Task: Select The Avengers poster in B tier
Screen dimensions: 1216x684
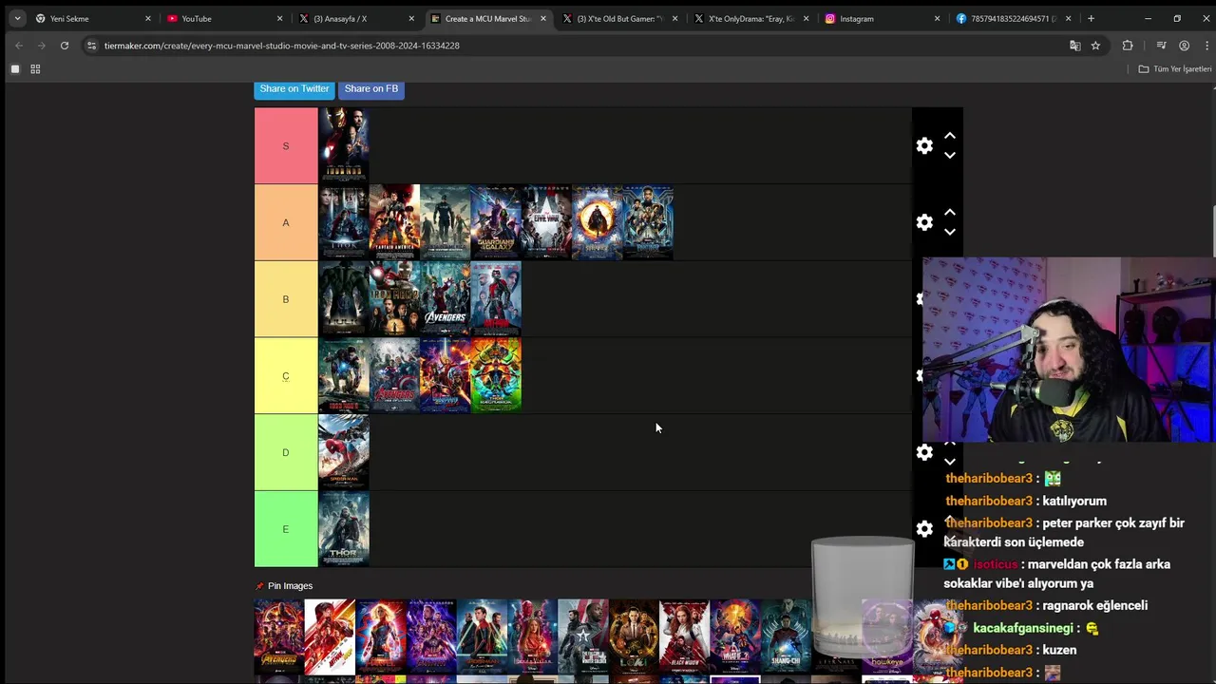Action: click(x=446, y=299)
